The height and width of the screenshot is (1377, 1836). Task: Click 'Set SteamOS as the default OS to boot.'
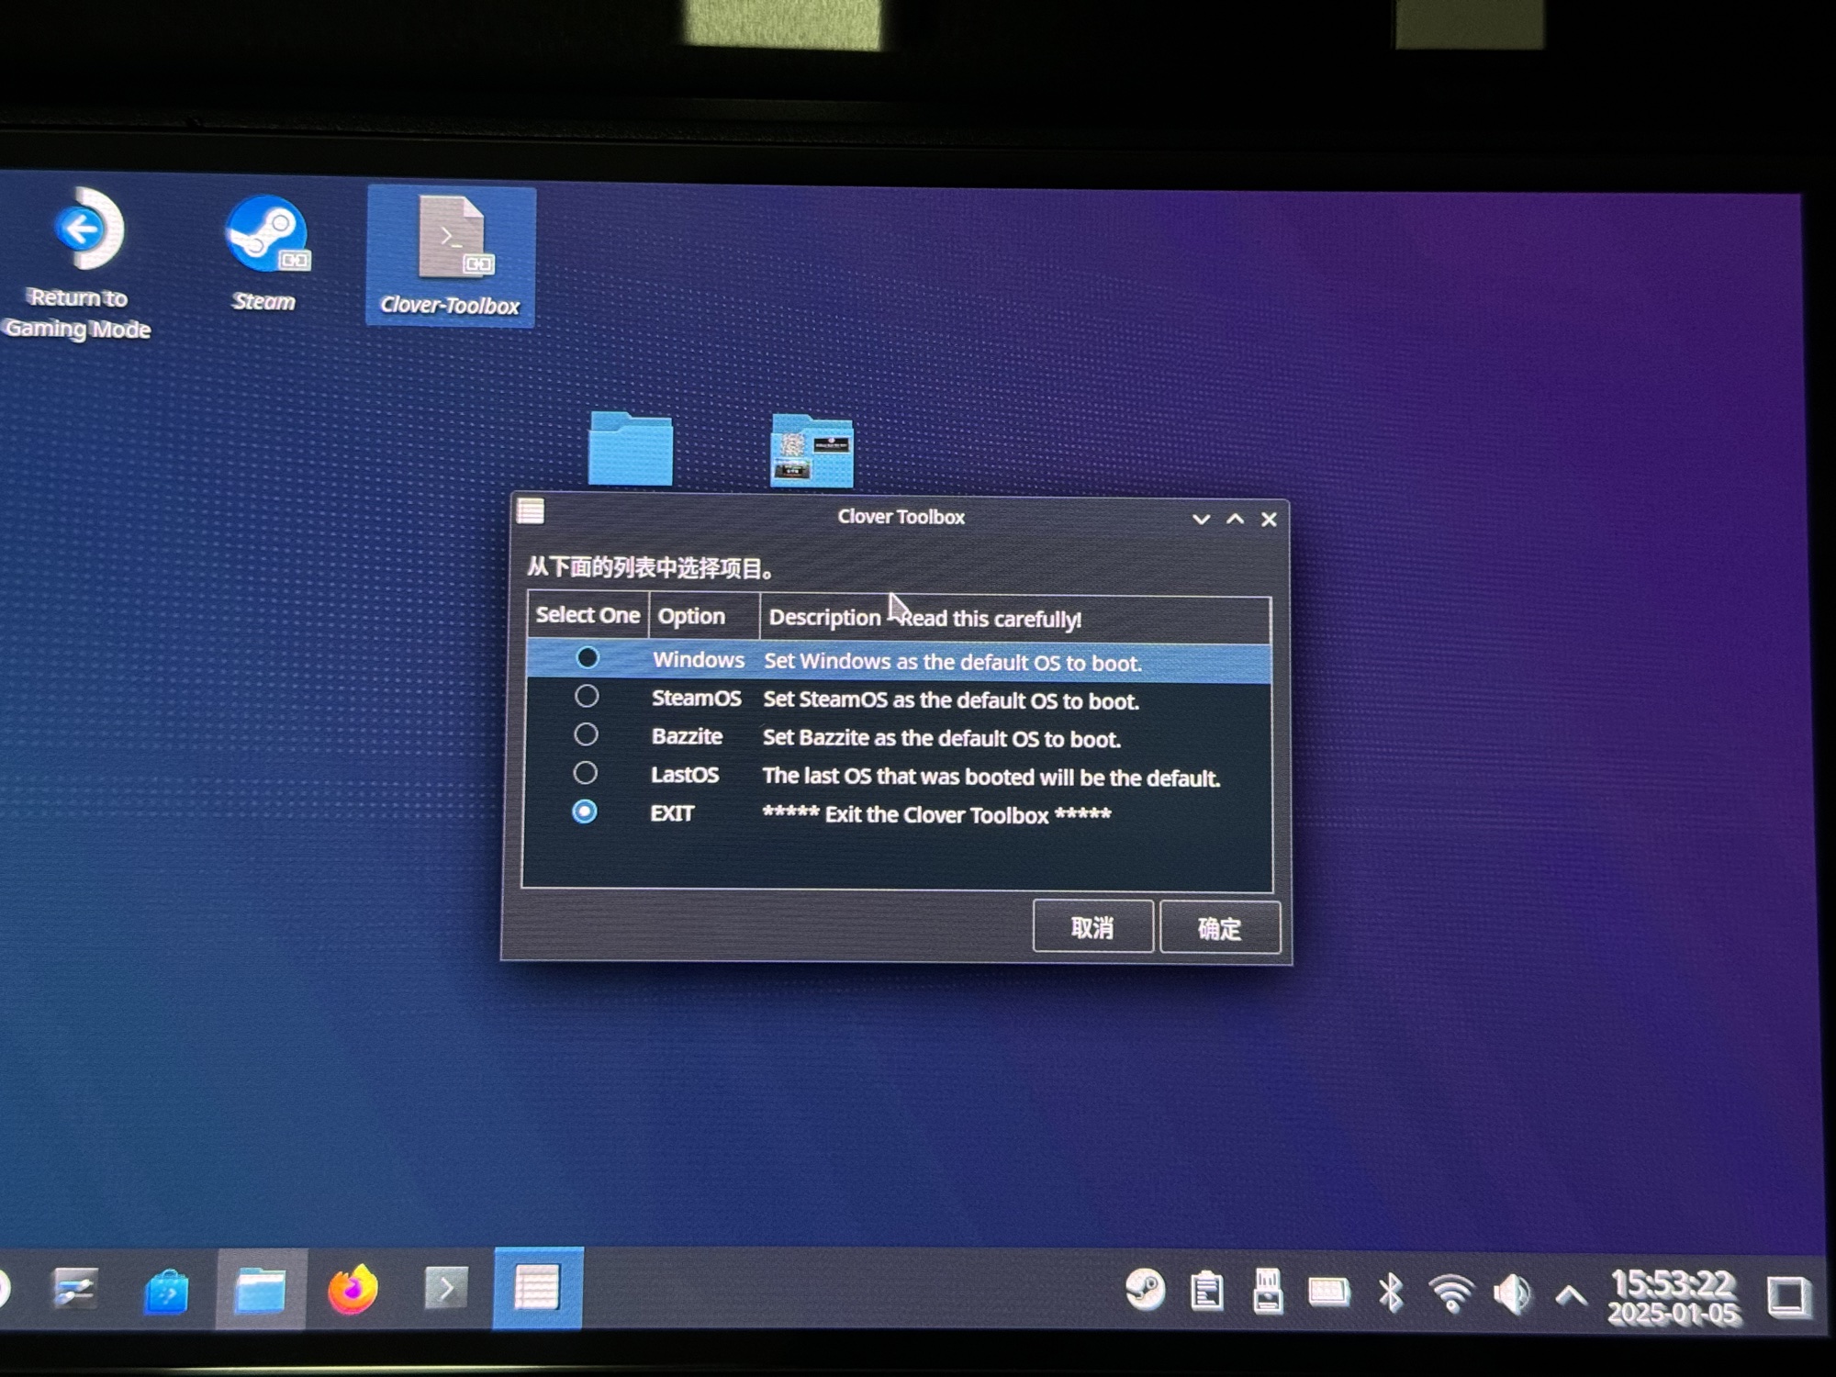pyautogui.click(x=951, y=700)
